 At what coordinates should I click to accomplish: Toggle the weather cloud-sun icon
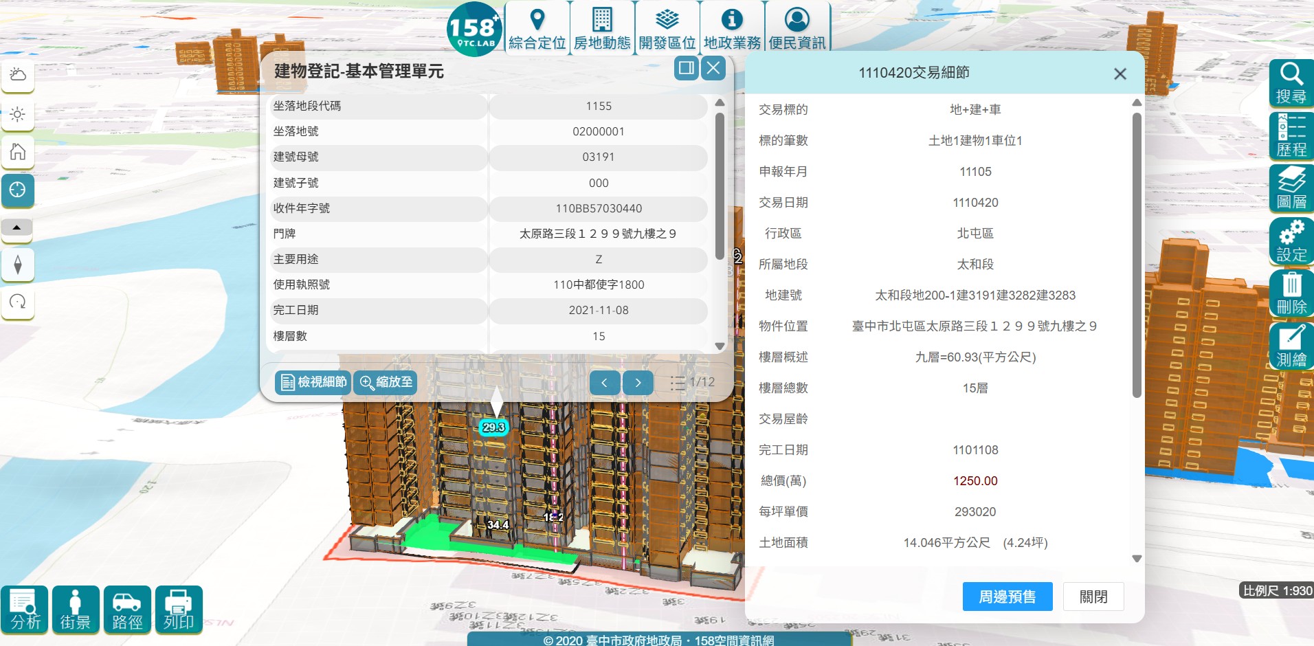click(18, 76)
